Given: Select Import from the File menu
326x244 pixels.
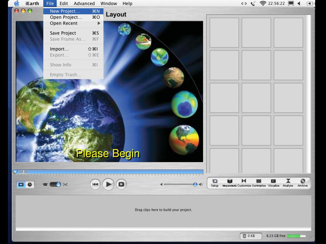Looking at the screenshot, I should click(59, 49).
